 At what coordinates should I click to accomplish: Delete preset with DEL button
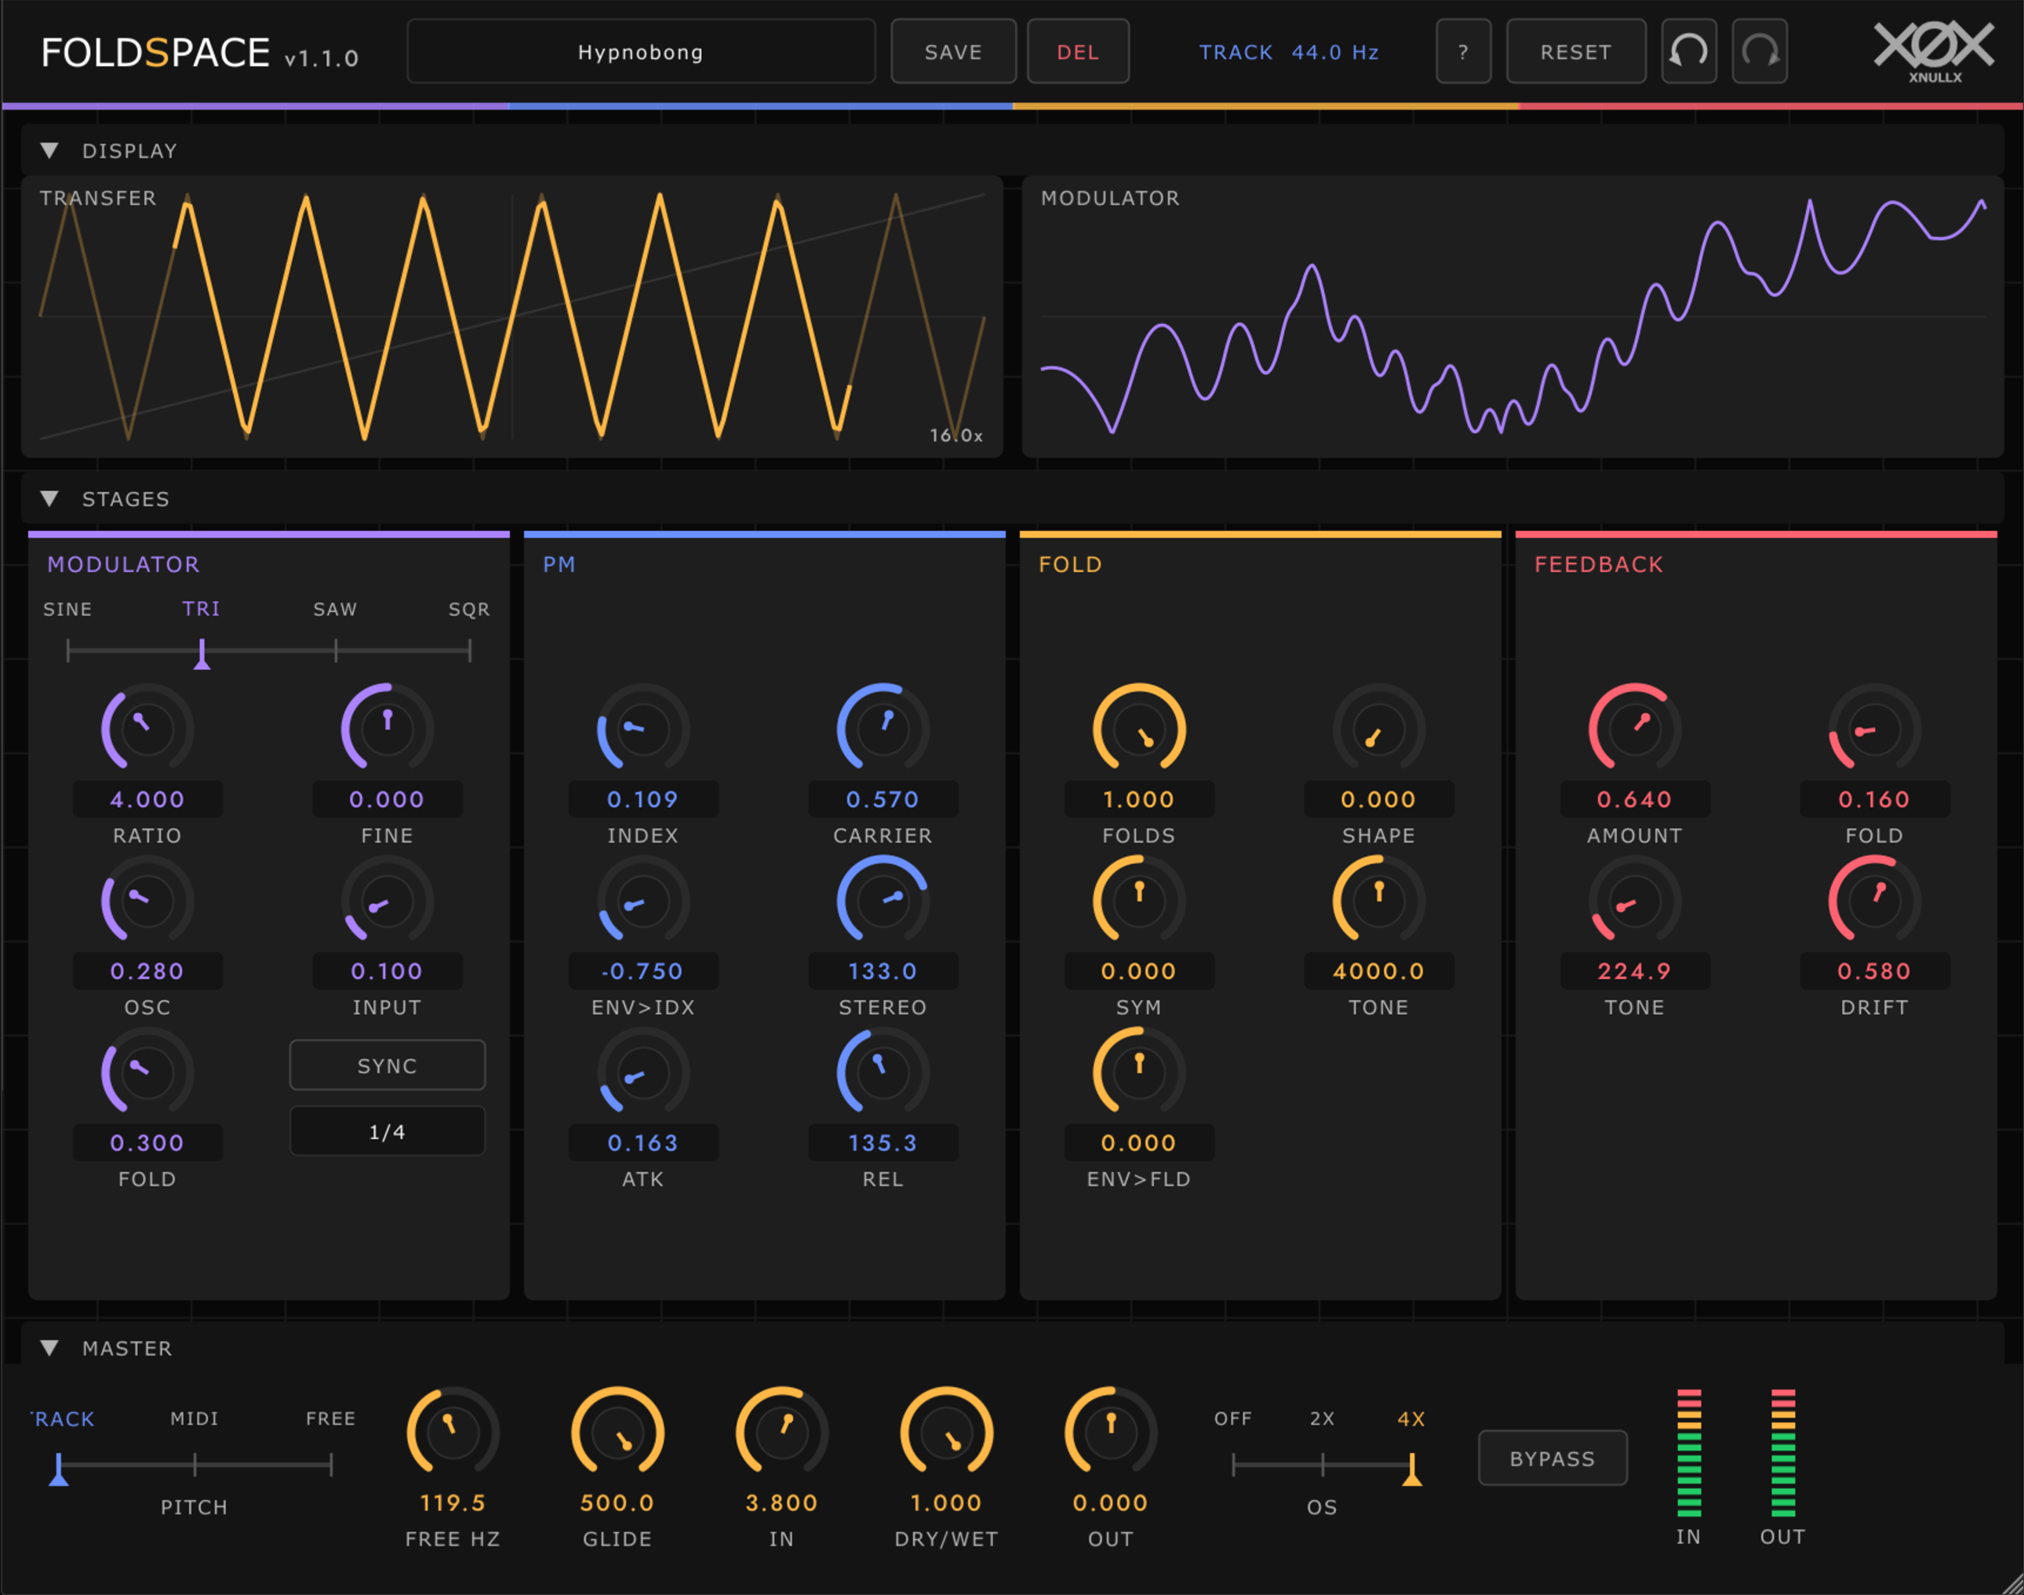1077,51
